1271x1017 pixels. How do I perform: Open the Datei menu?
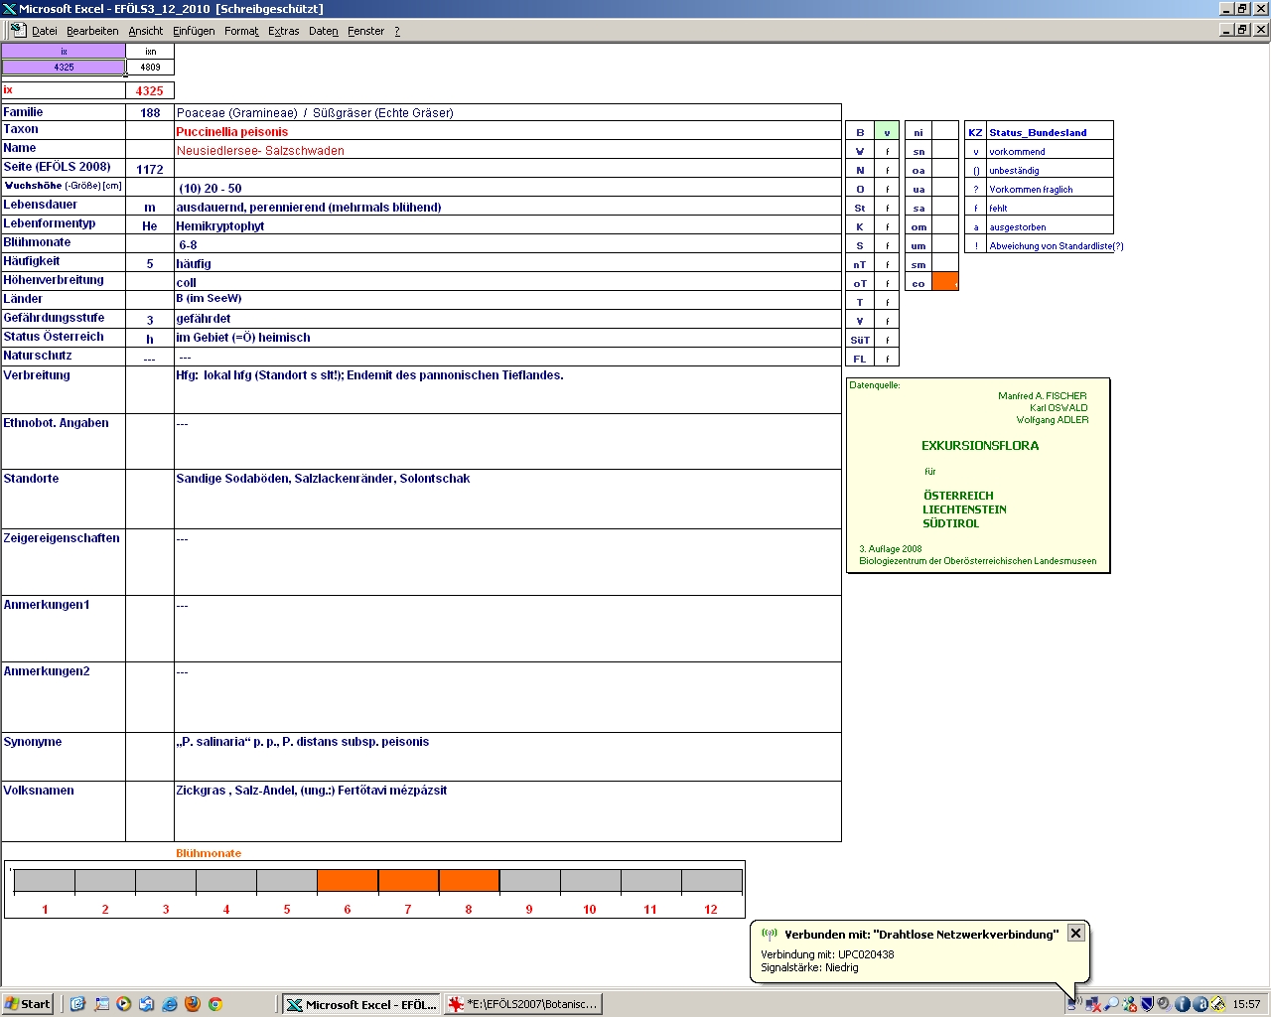tap(45, 31)
